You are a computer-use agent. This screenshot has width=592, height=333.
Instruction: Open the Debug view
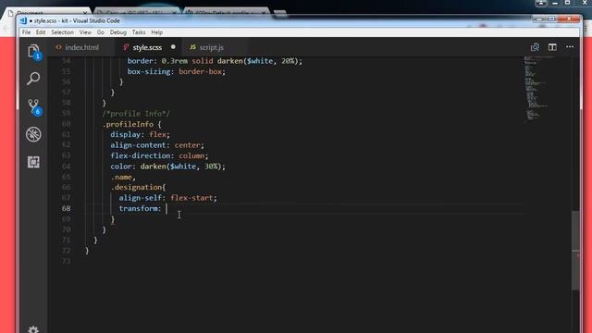pos(33,134)
